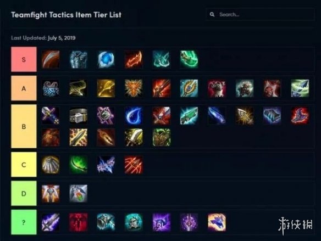Select the first winged item in D tier
The height and width of the screenshot is (241, 321).
[x=51, y=193]
